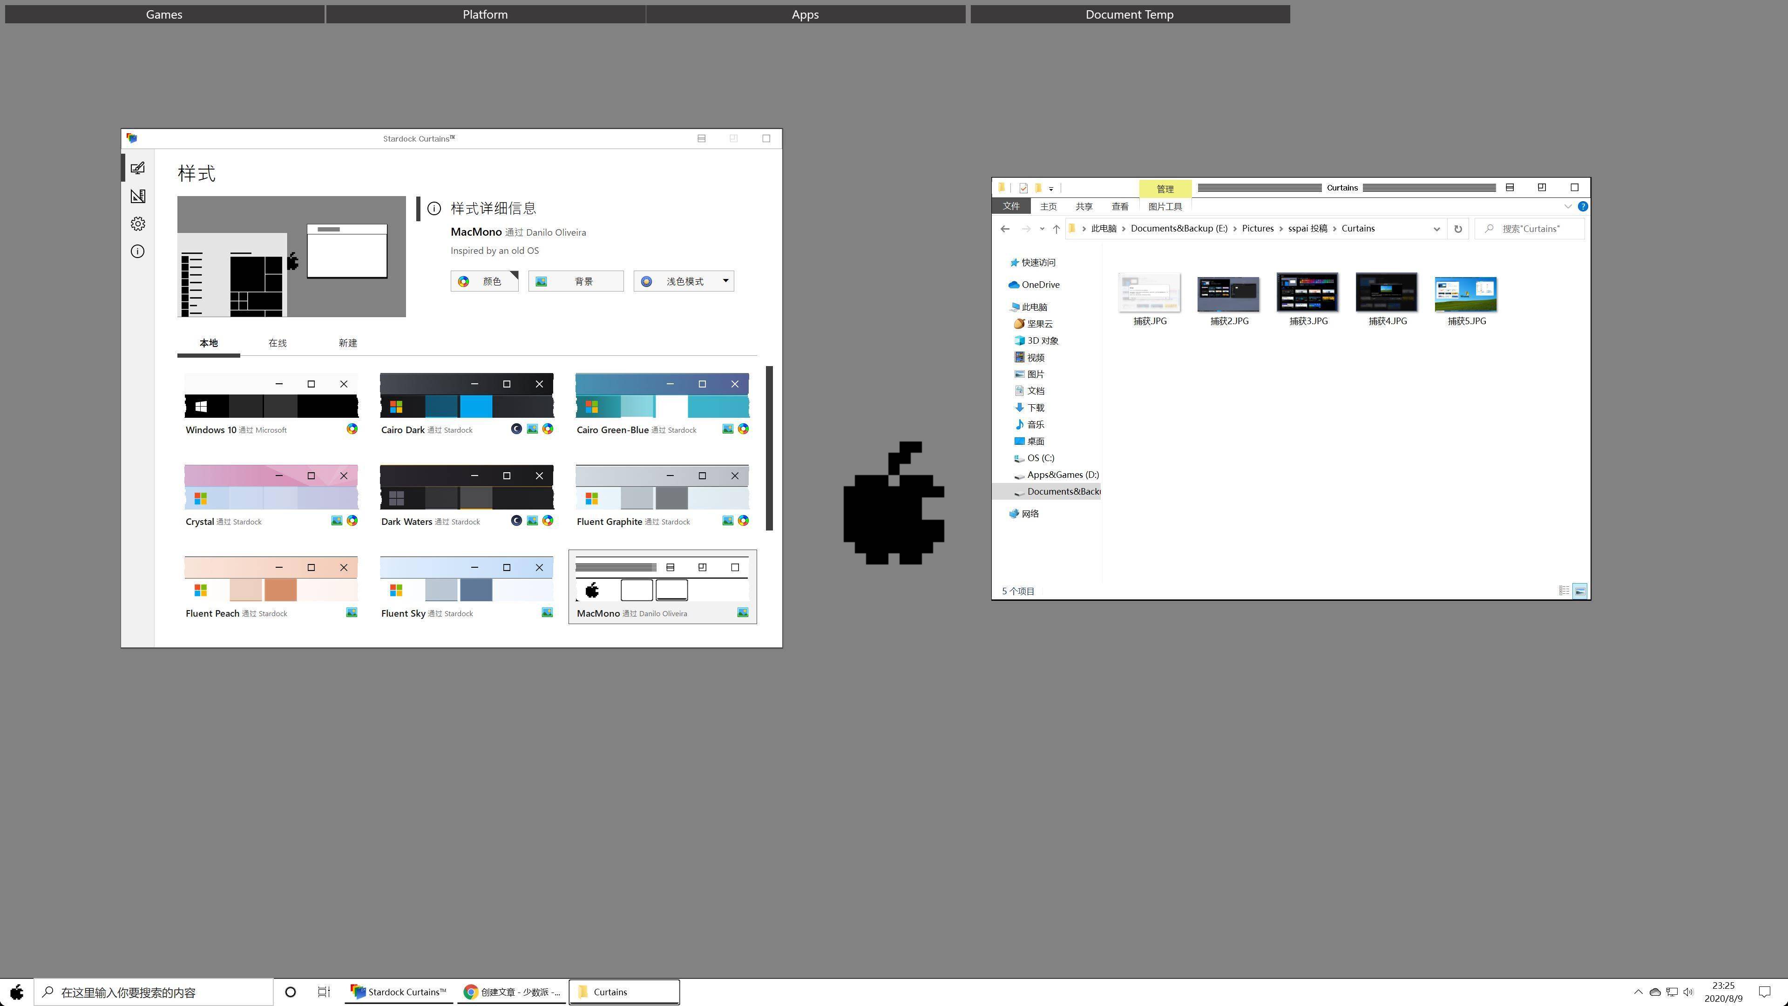Select the Dark Waters style card
This screenshot has height=1006, width=1788.
point(467,496)
